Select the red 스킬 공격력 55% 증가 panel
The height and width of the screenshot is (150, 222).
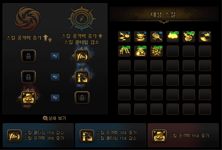183,135
